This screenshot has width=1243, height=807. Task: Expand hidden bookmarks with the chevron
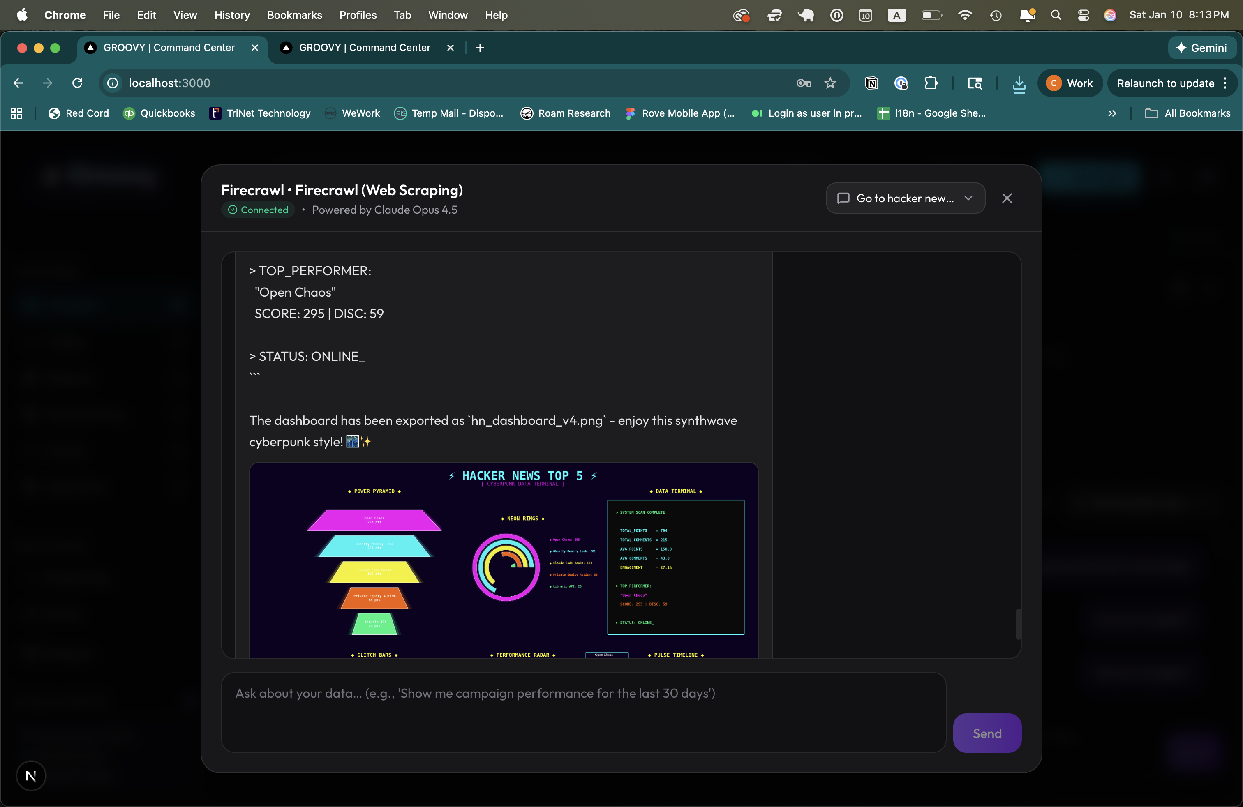1112,113
